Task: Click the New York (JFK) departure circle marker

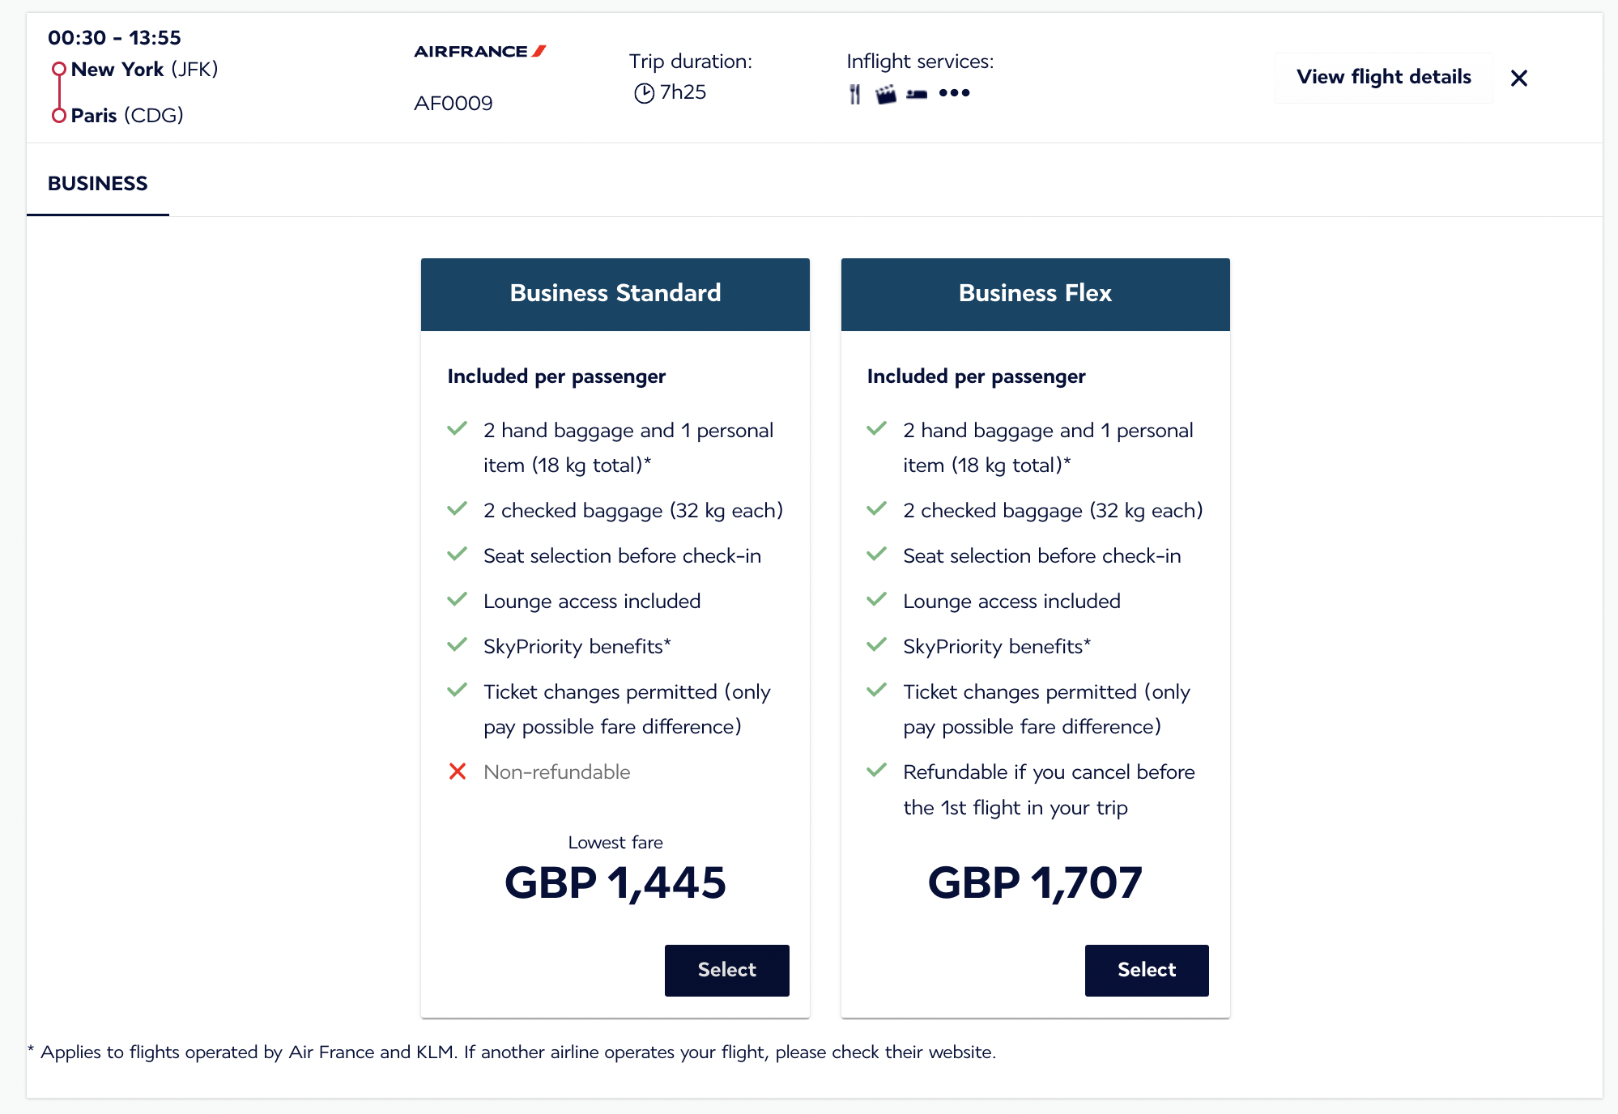Action: pyautogui.click(x=58, y=70)
